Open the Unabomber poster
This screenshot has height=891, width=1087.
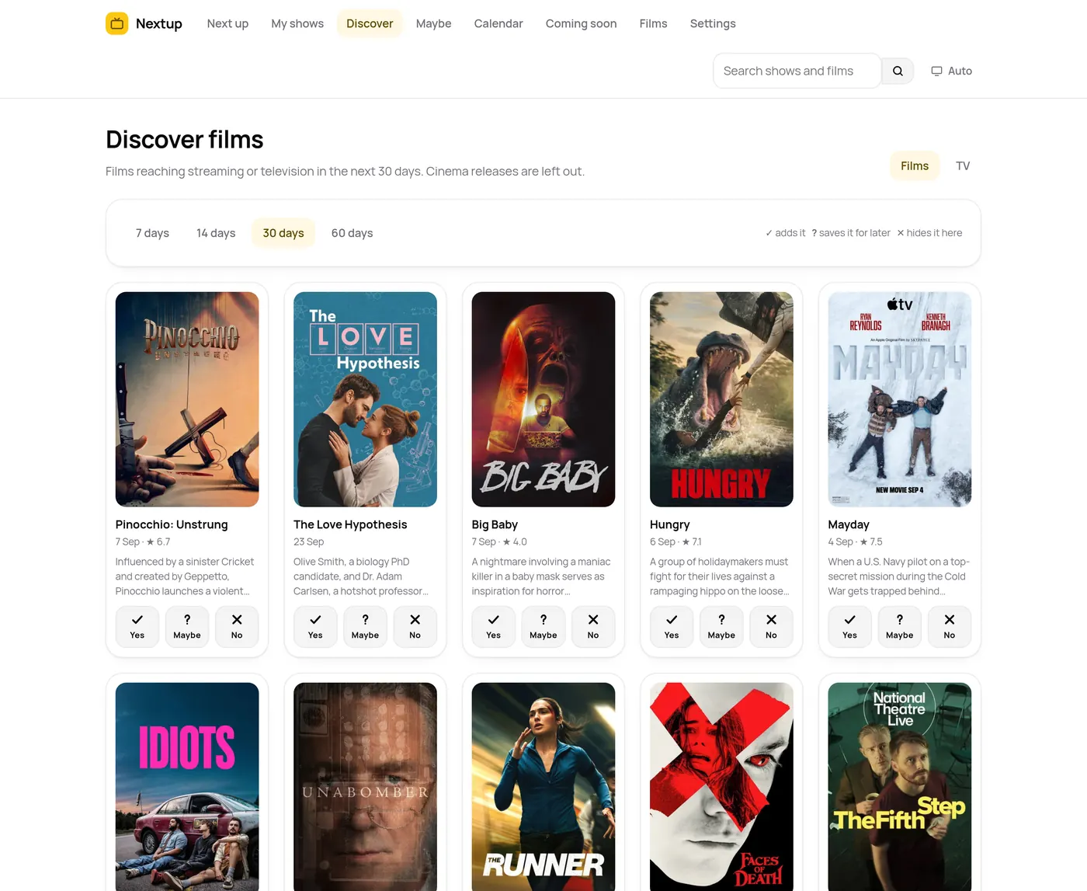click(365, 787)
